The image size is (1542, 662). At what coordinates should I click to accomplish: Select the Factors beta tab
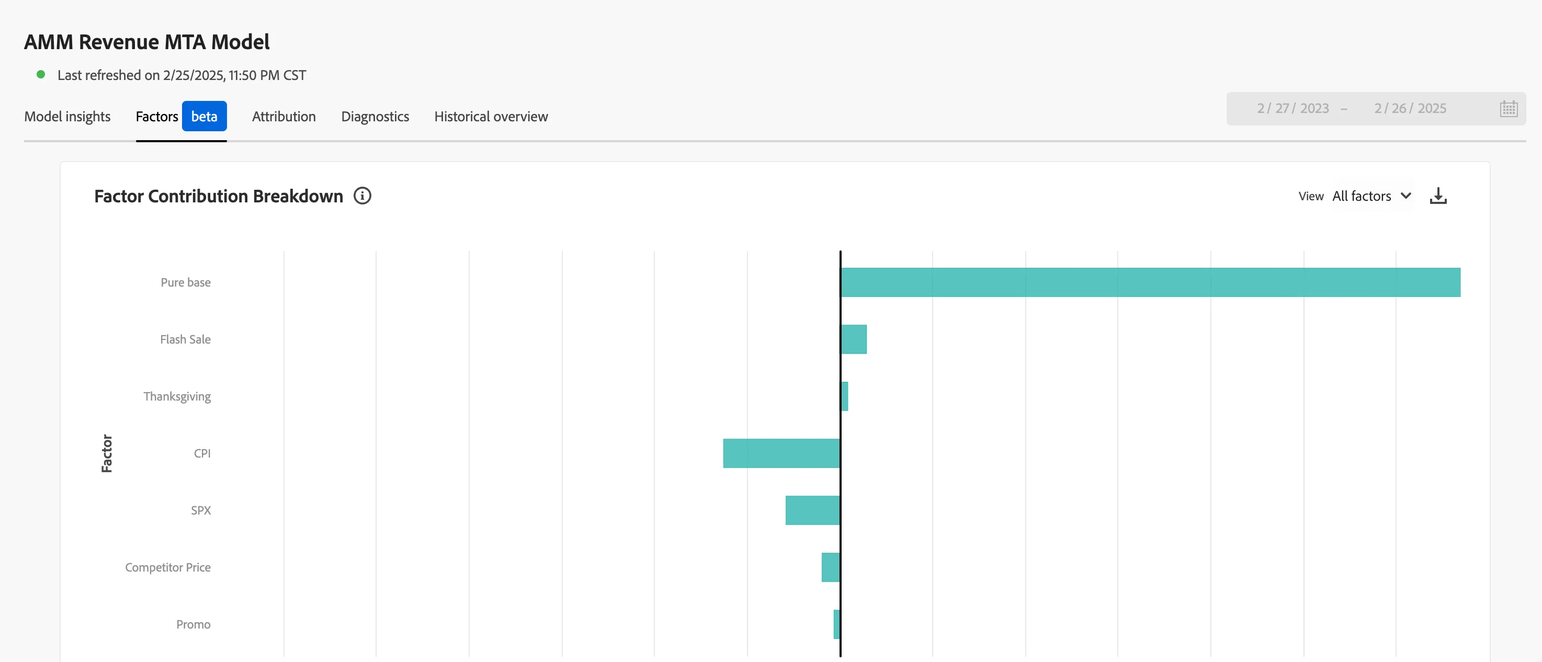pyautogui.click(x=181, y=116)
